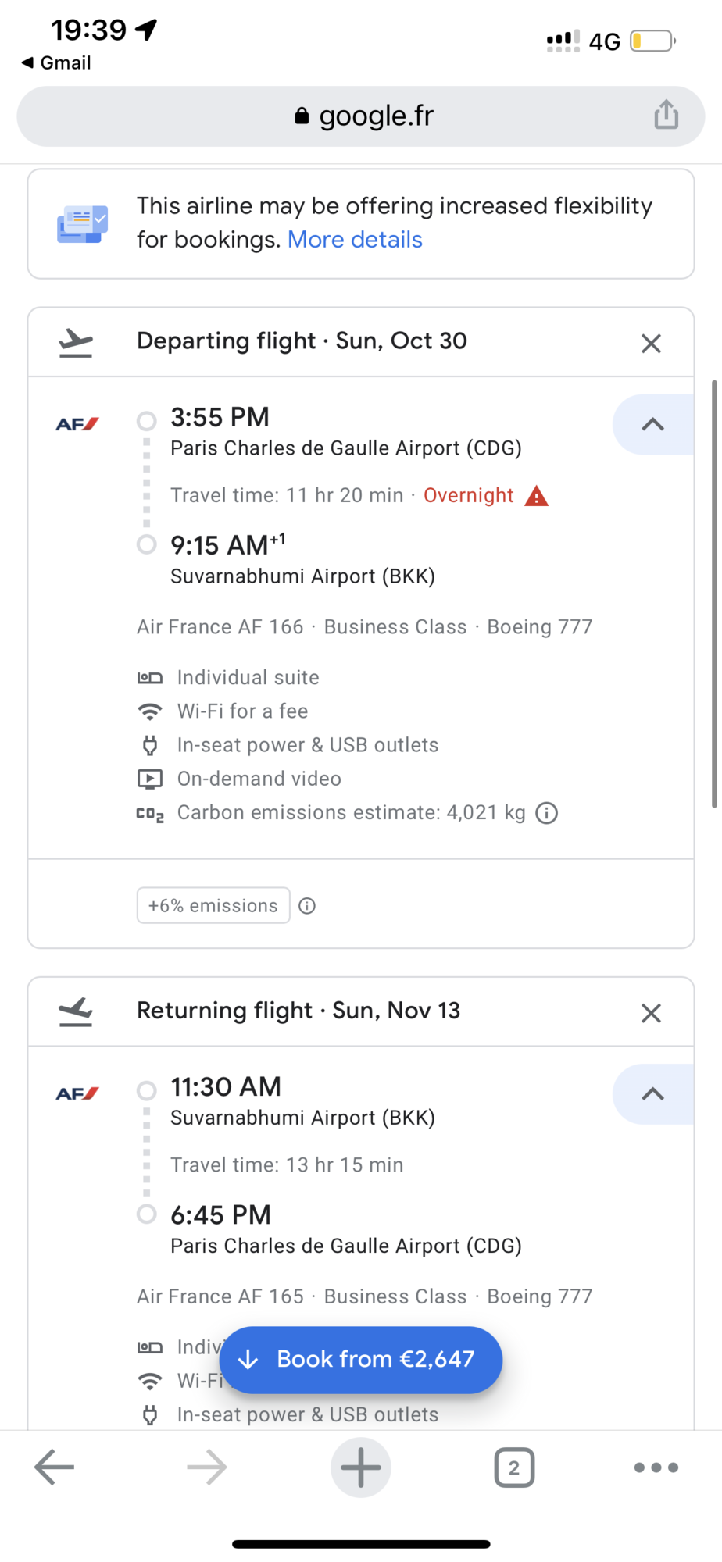722x1562 pixels.
Task: Tap the overnight warning triangle icon
Action: click(x=536, y=496)
